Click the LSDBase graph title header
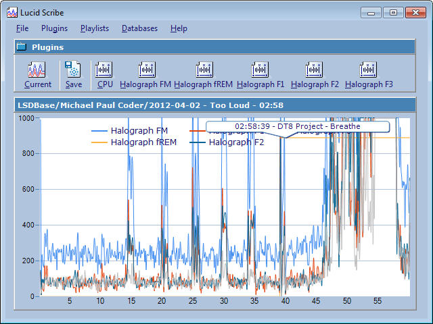Image resolution: width=433 pixels, height=324 pixels. (149, 105)
